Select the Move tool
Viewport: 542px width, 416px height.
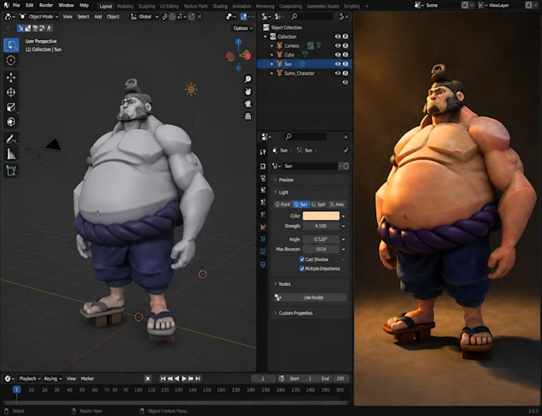click(11, 78)
